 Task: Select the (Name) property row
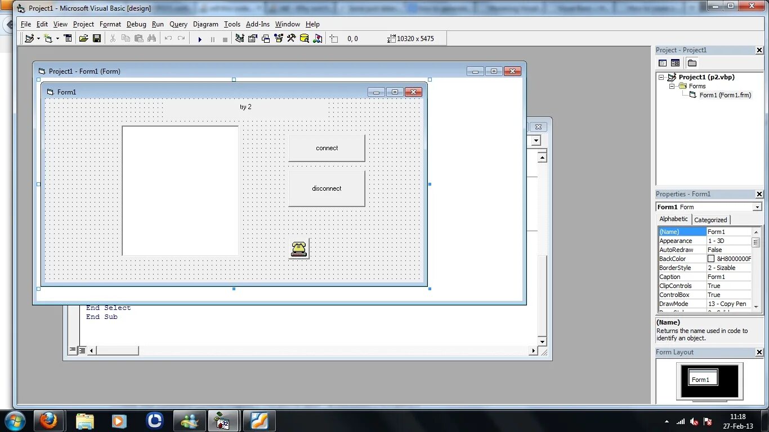(x=705, y=232)
